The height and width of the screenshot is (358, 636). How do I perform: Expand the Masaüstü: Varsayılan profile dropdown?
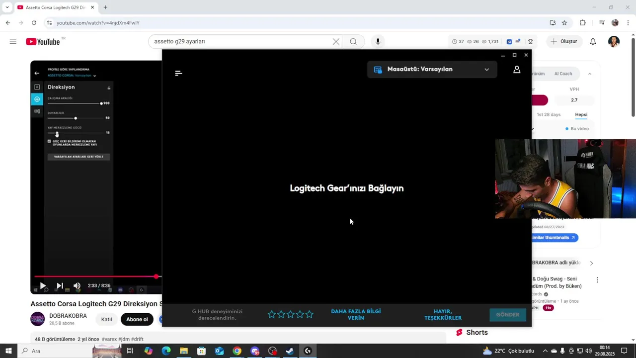pos(432,70)
